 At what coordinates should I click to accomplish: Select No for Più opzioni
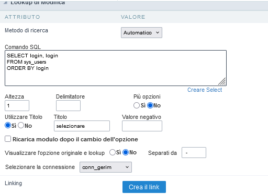click(x=150, y=105)
